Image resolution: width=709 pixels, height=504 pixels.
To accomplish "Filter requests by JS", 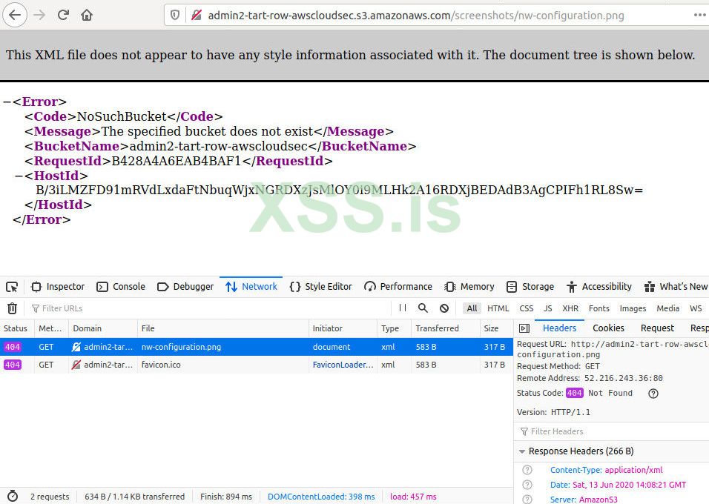I will [547, 308].
